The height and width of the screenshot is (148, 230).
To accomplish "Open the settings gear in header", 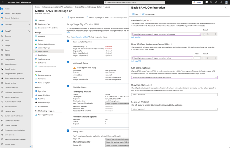I will (x=211, y=2).
